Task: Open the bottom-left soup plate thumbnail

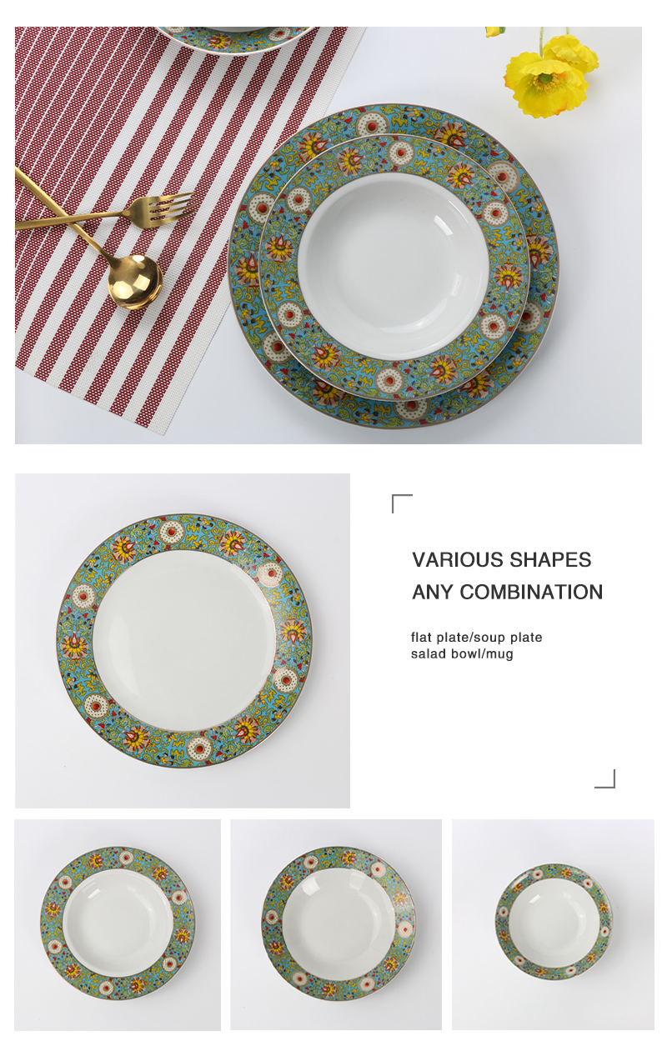Action: coord(118,924)
